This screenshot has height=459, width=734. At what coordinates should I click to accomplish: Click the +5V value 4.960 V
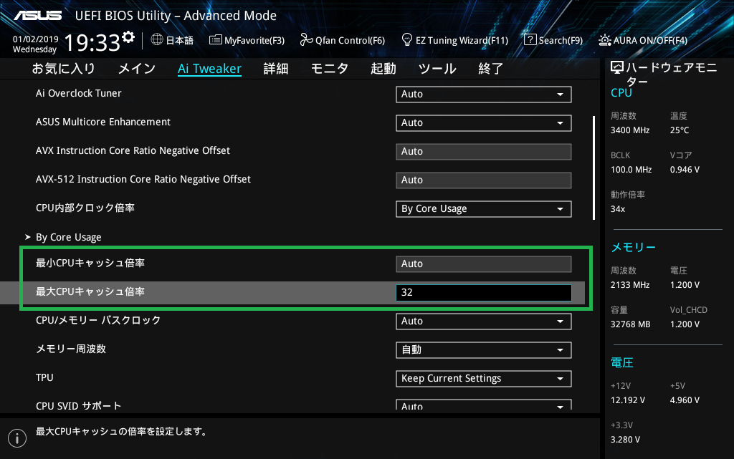coord(685,400)
